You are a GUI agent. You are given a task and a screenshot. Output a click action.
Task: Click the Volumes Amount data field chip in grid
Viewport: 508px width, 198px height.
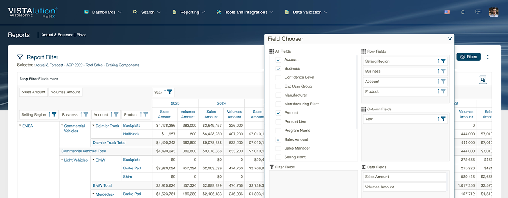65,92
